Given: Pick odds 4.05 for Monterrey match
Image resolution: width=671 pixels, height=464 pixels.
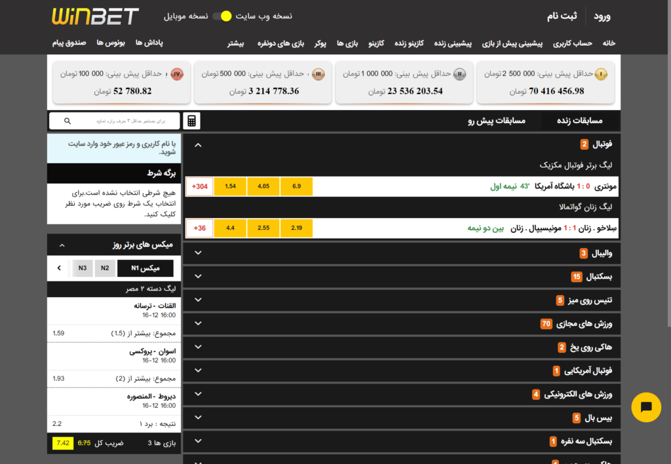Looking at the screenshot, I should click(263, 187).
